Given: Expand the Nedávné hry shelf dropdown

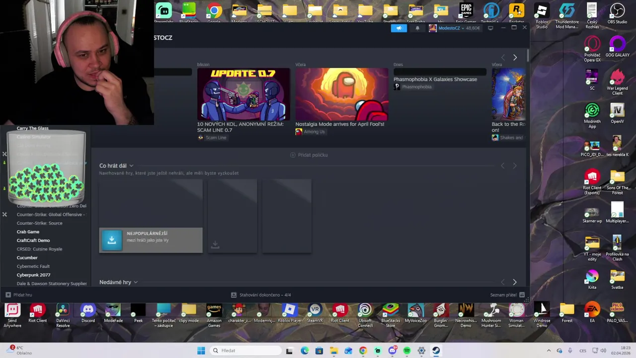Looking at the screenshot, I should pos(135,282).
